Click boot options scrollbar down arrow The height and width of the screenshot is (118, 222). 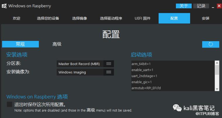tap(217, 89)
